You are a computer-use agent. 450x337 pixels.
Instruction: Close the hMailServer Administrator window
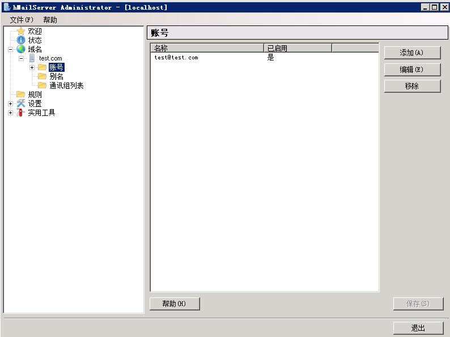pyautogui.click(x=444, y=7)
